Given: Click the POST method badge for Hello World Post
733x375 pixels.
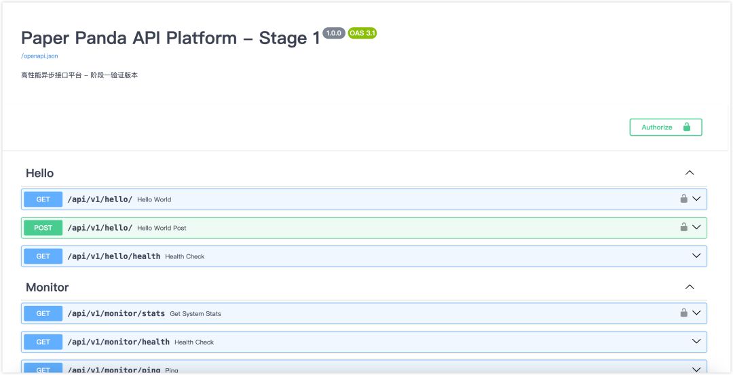Looking at the screenshot, I should 43,228.
